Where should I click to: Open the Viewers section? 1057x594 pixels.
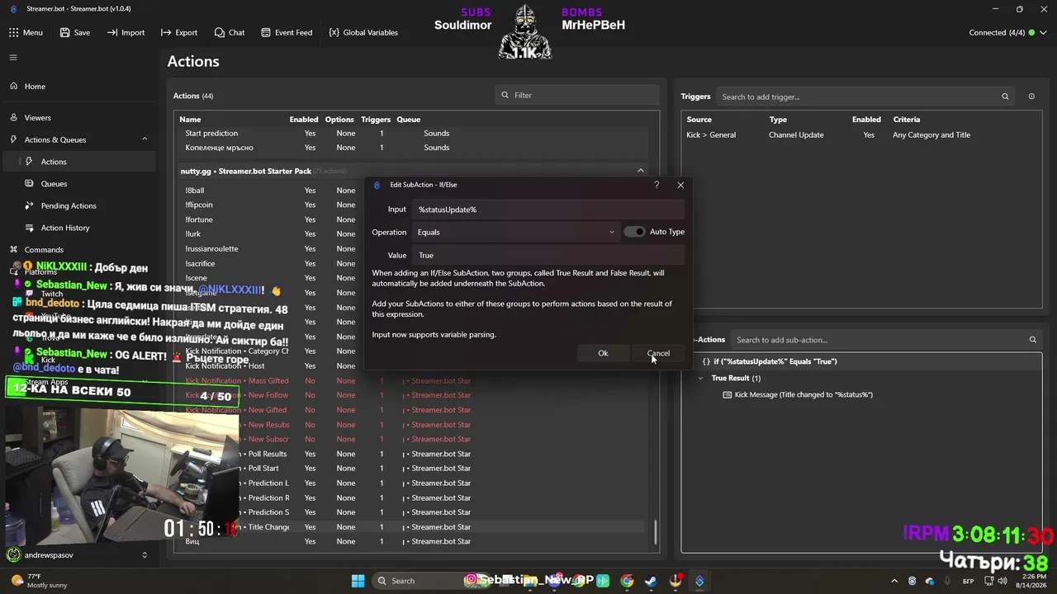[x=37, y=118]
